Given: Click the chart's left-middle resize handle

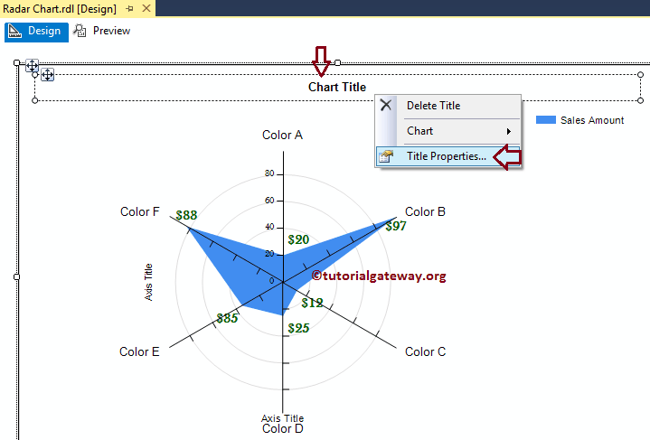Looking at the screenshot, I should (x=16, y=276).
